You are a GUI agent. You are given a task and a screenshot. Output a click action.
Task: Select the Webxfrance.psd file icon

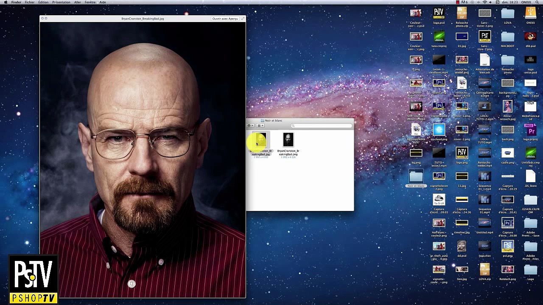point(530,107)
